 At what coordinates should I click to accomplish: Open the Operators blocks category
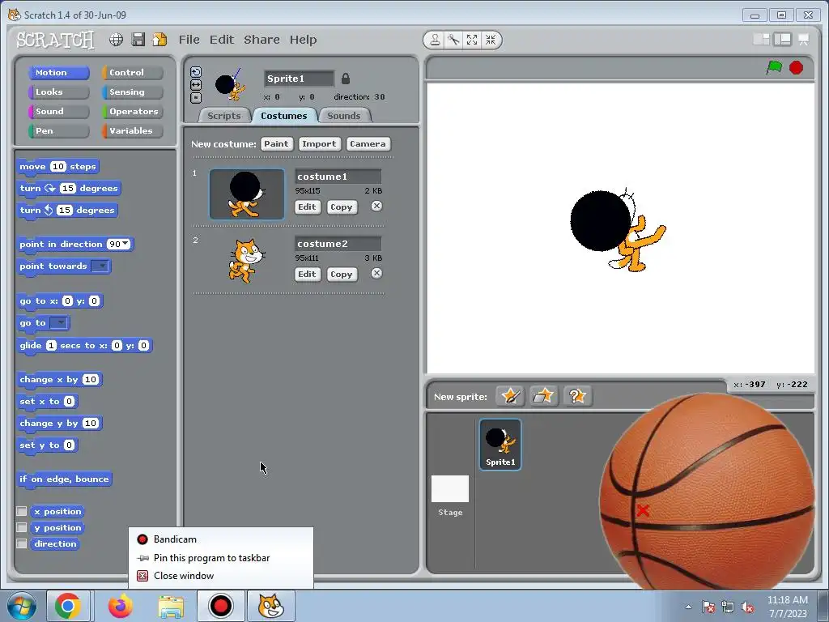coord(132,112)
